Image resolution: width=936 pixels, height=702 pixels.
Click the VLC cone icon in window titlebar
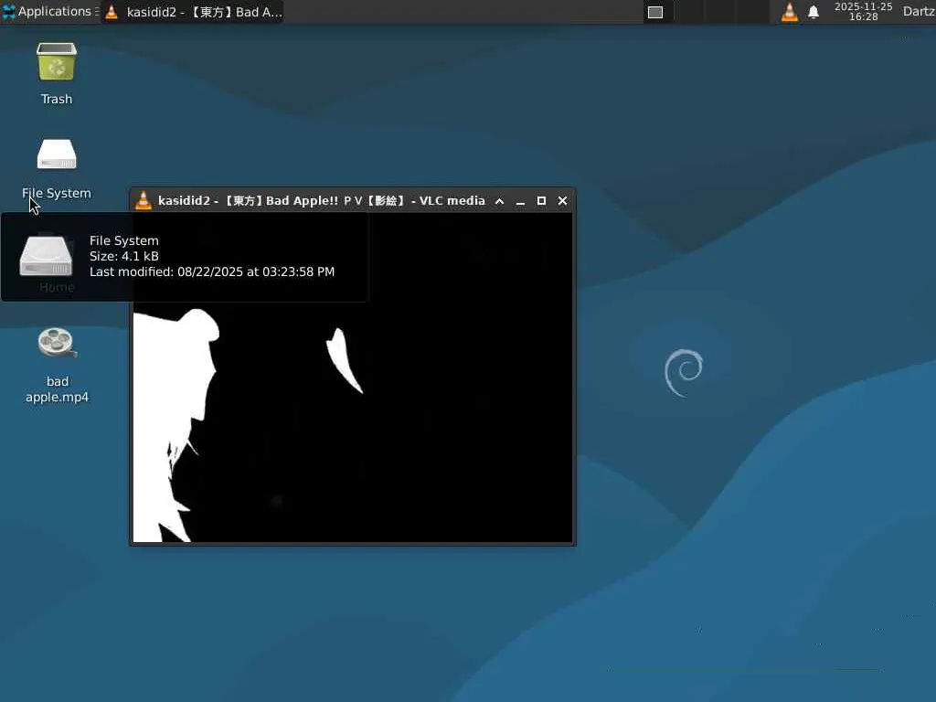click(144, 200)
